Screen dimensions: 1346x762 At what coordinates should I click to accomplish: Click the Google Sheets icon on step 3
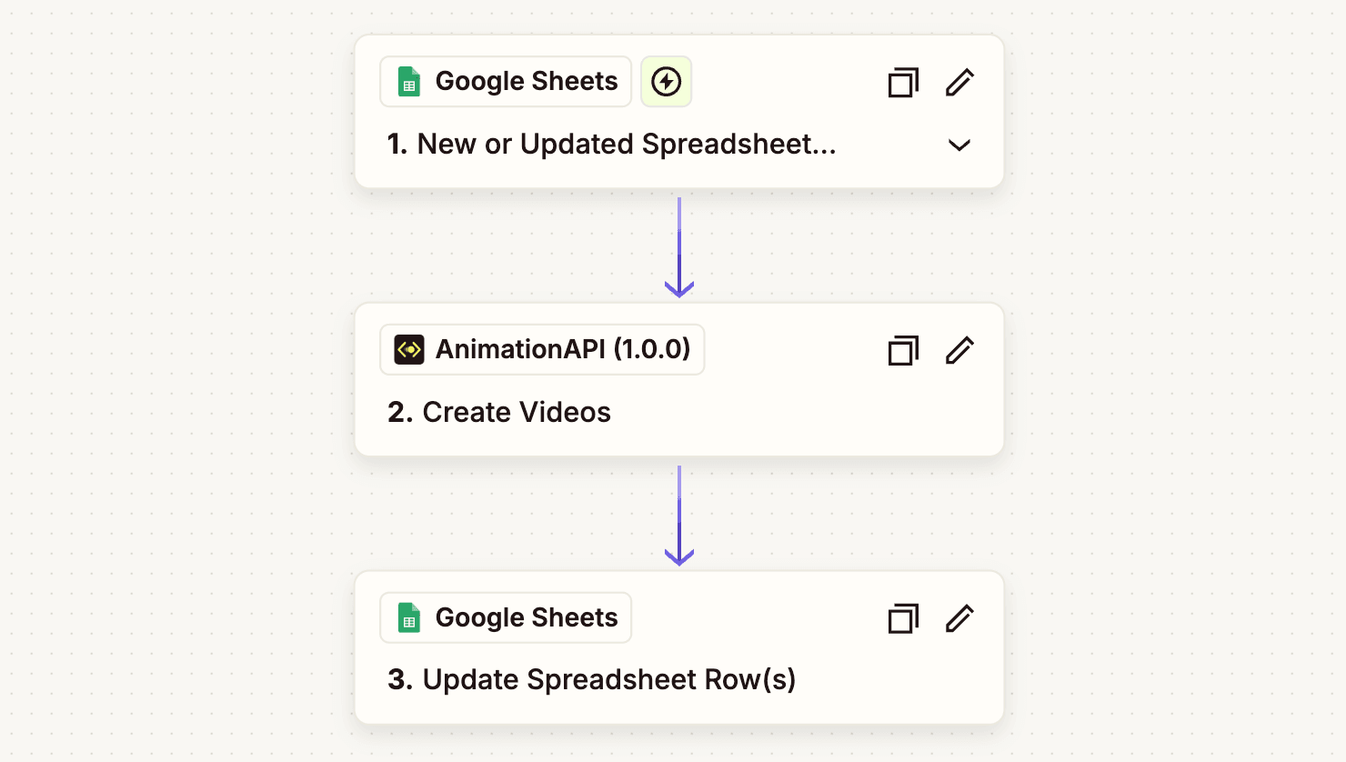click(409, 617)
